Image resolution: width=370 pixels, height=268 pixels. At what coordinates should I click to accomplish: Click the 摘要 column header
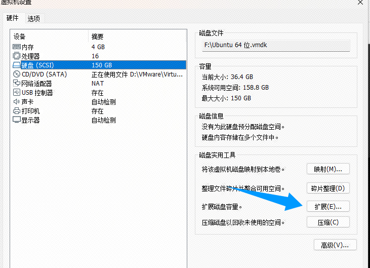pyautogui.click(x=137, y=36)
